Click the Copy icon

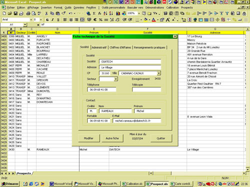tap(52, 13)
